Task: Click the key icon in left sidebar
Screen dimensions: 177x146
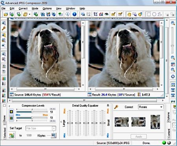Action: [4, 28]
